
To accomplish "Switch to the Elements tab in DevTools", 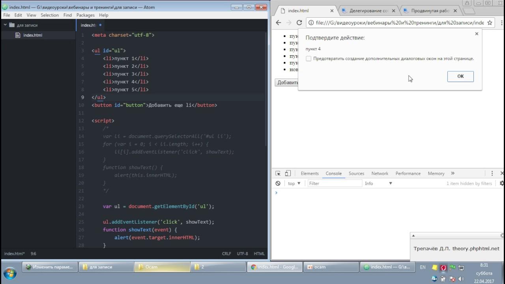I will (310, 173).
